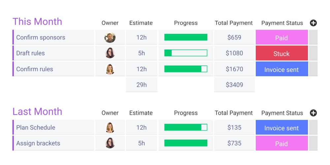Collapse the This Month group title
The image size is (330, 165).
click(37, 22)
